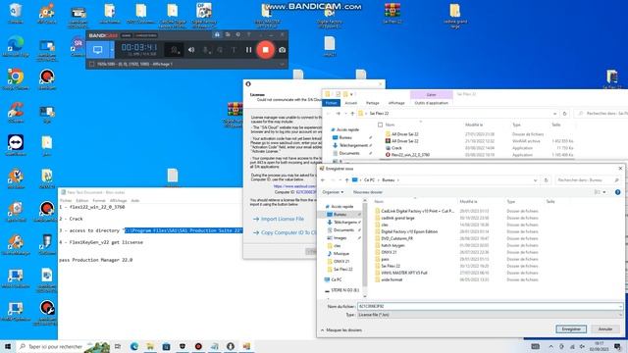Click search field in save dialog

[588, 180]
